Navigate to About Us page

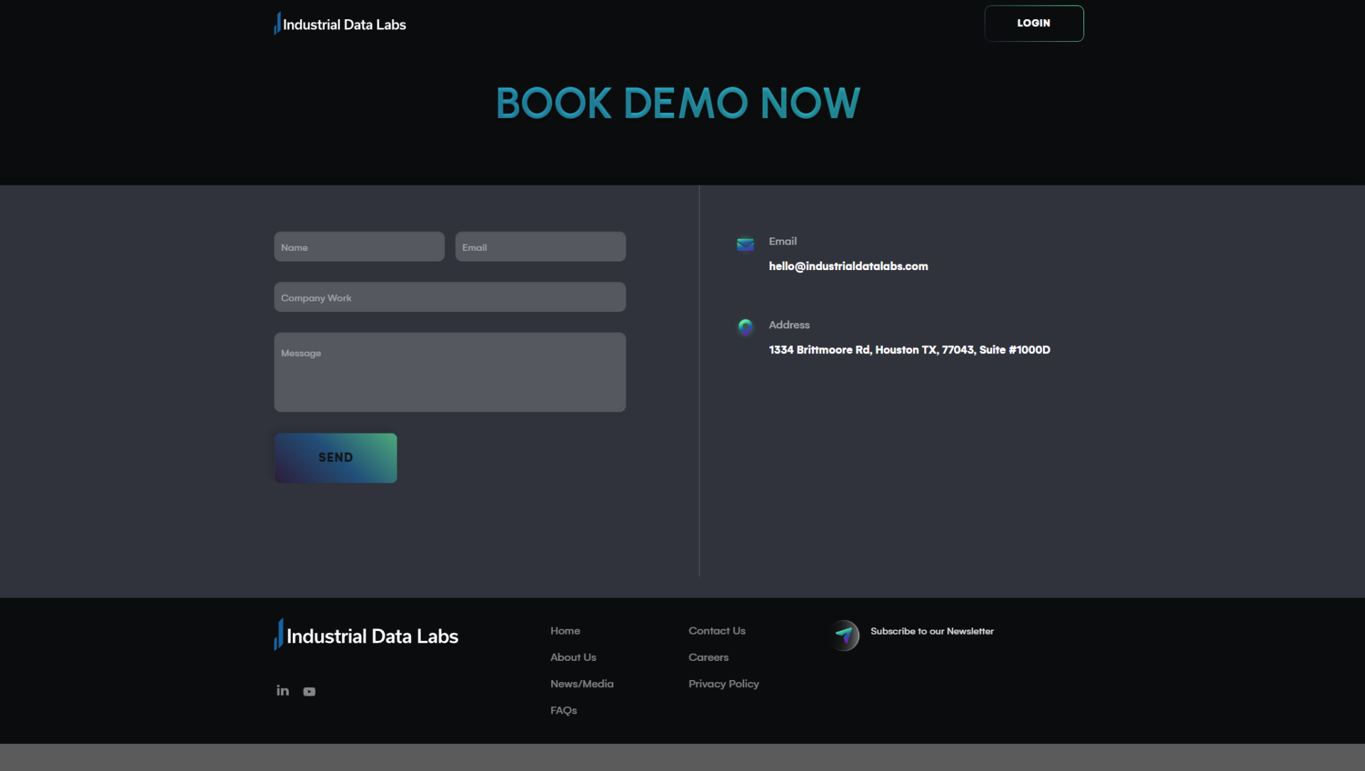pyautogui.click(x=573, y=657)
